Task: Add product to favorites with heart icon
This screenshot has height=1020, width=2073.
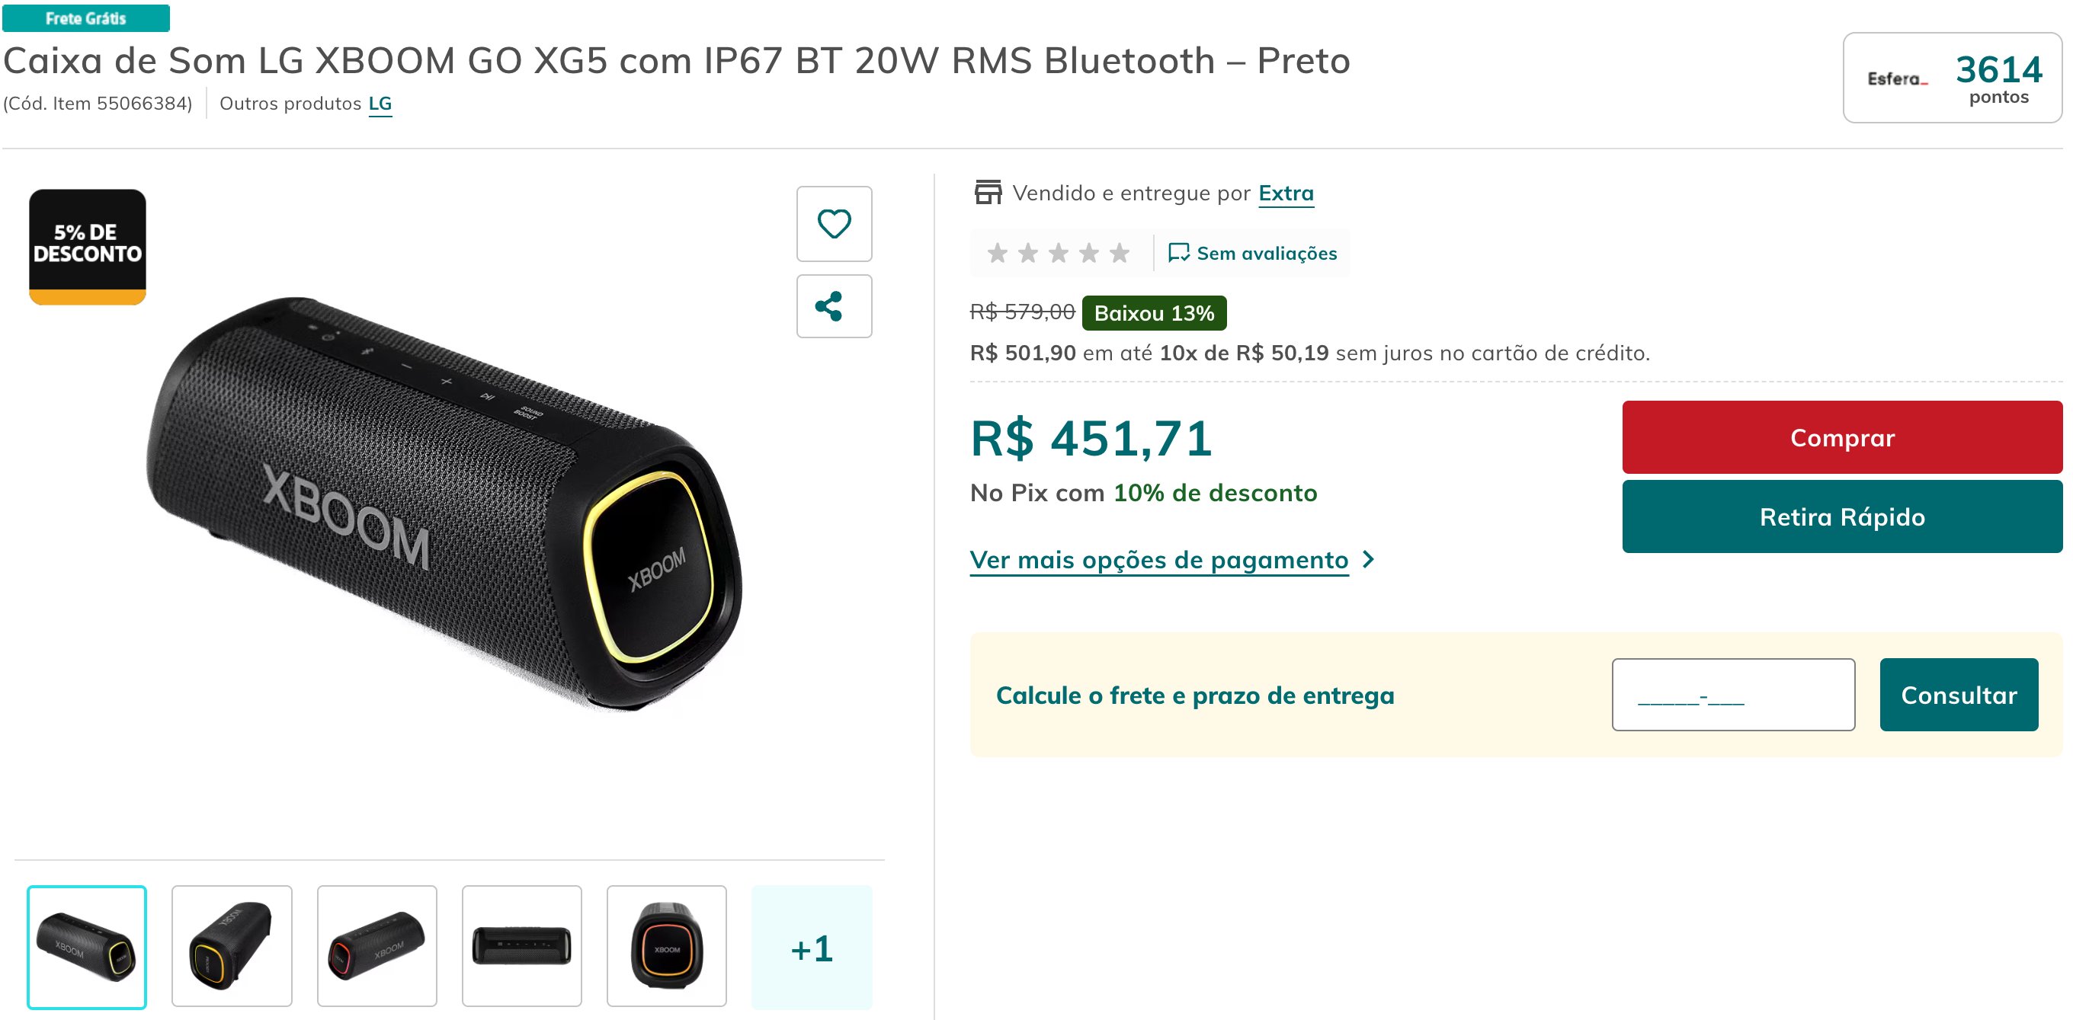Action: coord(834,224)
